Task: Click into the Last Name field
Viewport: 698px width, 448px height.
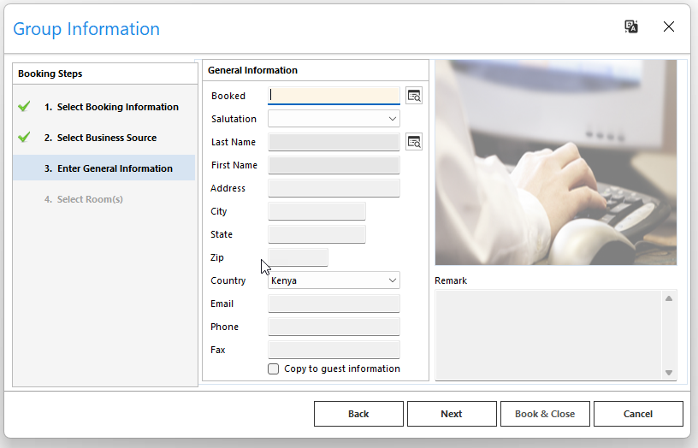Action: coord(334,142)
